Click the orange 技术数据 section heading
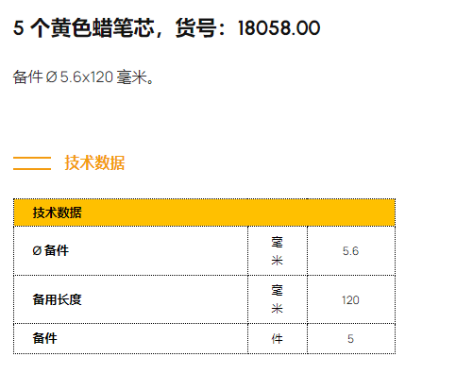The image size is (456, 374). tap(94, 162)
